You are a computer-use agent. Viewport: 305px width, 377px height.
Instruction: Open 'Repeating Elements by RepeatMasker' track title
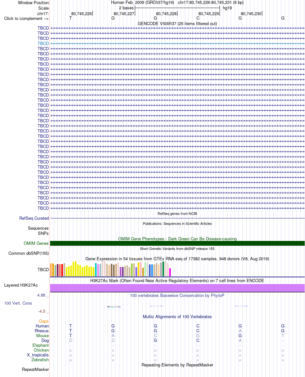pyautogui.click(x=177, y=365)
